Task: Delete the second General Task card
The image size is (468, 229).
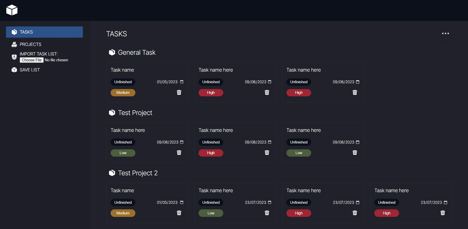Action: tap(267, 93)
